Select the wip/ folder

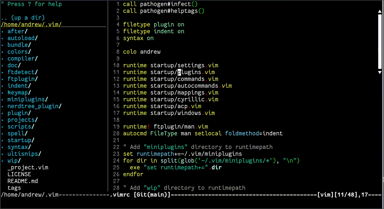click(14, 161)
